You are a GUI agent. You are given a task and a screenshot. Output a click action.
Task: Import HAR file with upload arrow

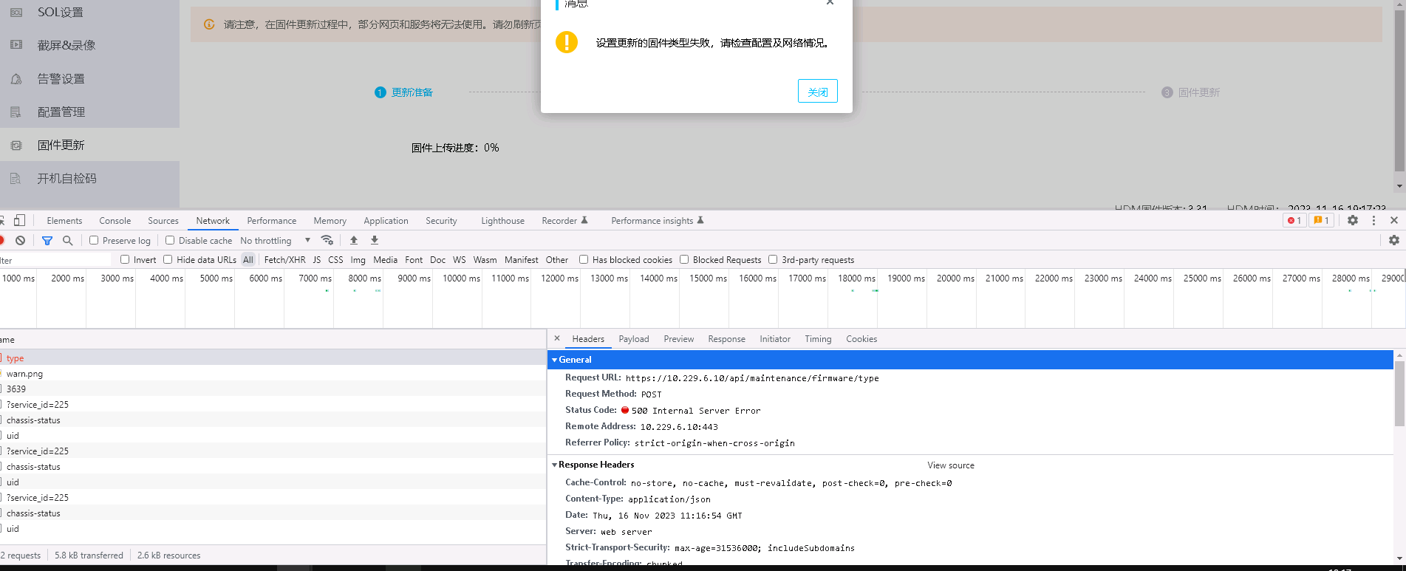pos(354,240)
